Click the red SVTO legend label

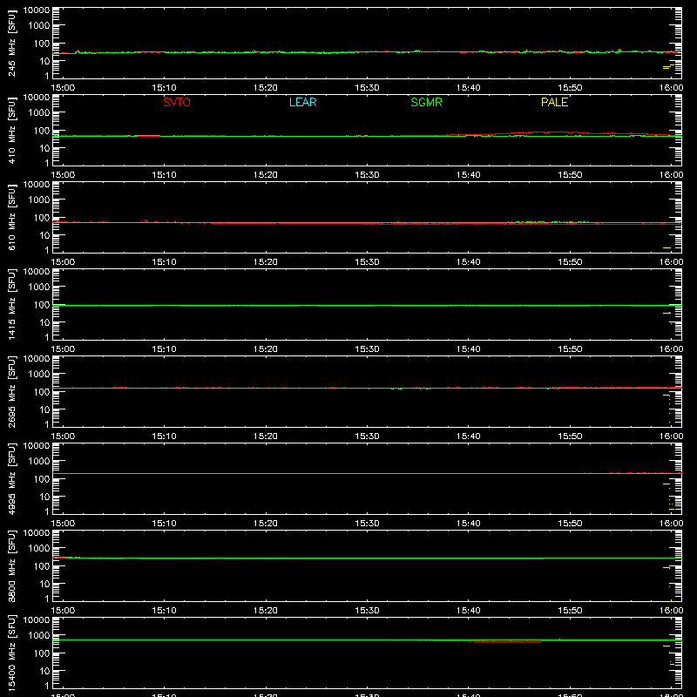point(177,102)
